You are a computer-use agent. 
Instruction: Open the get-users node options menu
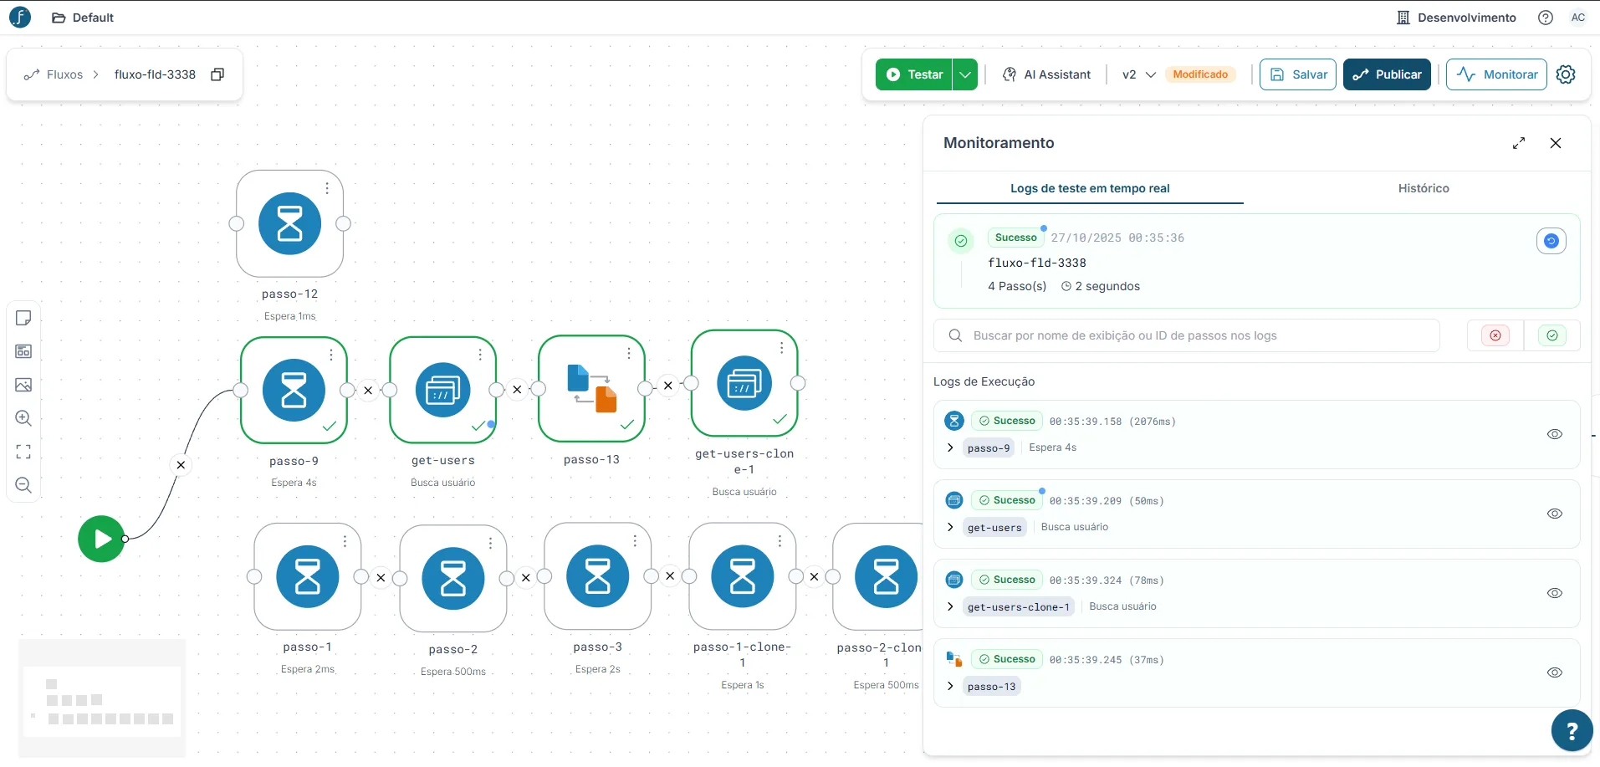480,355
